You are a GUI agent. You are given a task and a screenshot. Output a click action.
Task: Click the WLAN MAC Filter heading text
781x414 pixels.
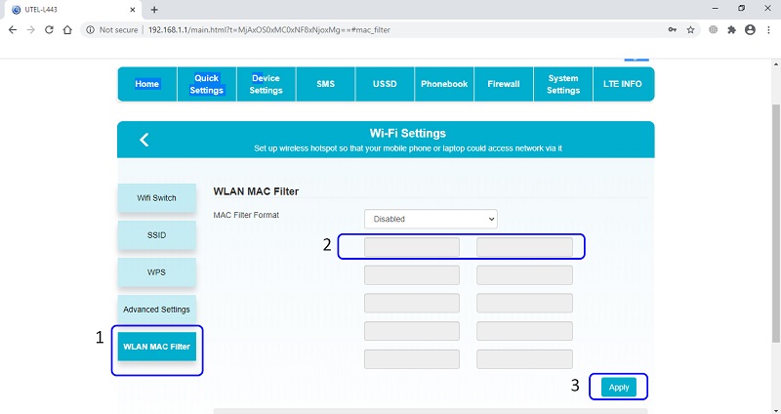tap(256, 191)
